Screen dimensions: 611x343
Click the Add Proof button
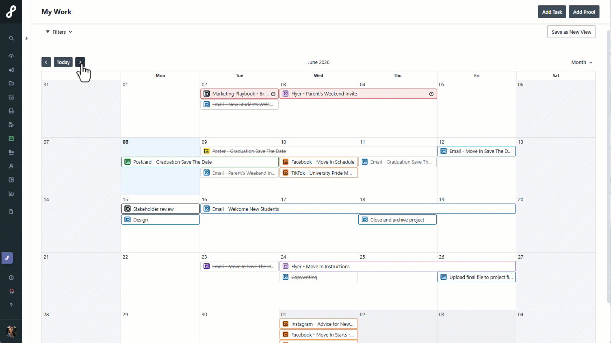tap(584, 12)
